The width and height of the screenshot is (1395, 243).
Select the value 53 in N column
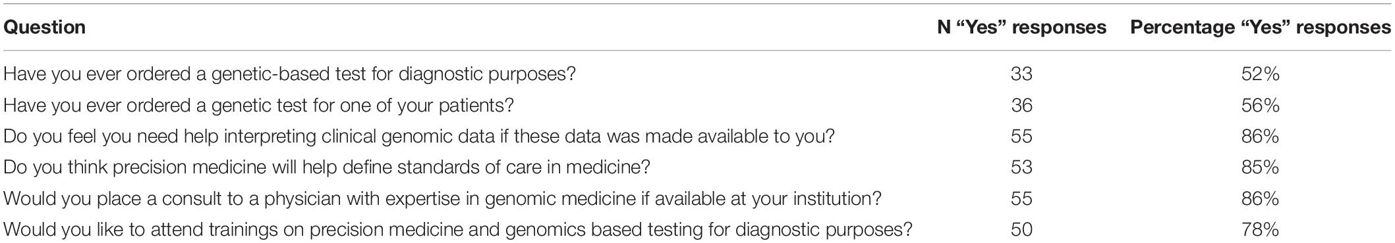click(1021, 167)
